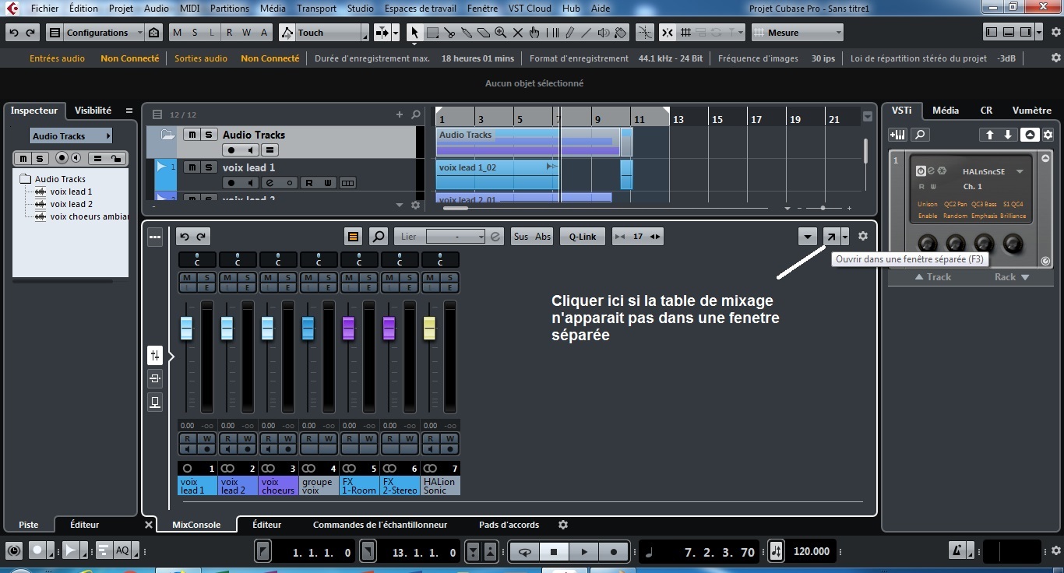
Task: Select the Object Selection arrow tool
Action: tap(414, 33)
